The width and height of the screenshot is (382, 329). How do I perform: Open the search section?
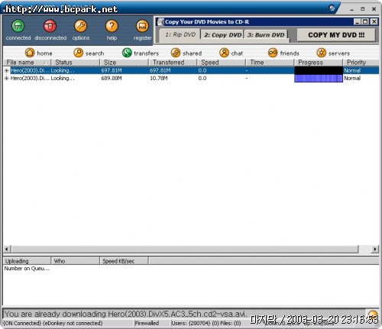(x=89, y=53)
